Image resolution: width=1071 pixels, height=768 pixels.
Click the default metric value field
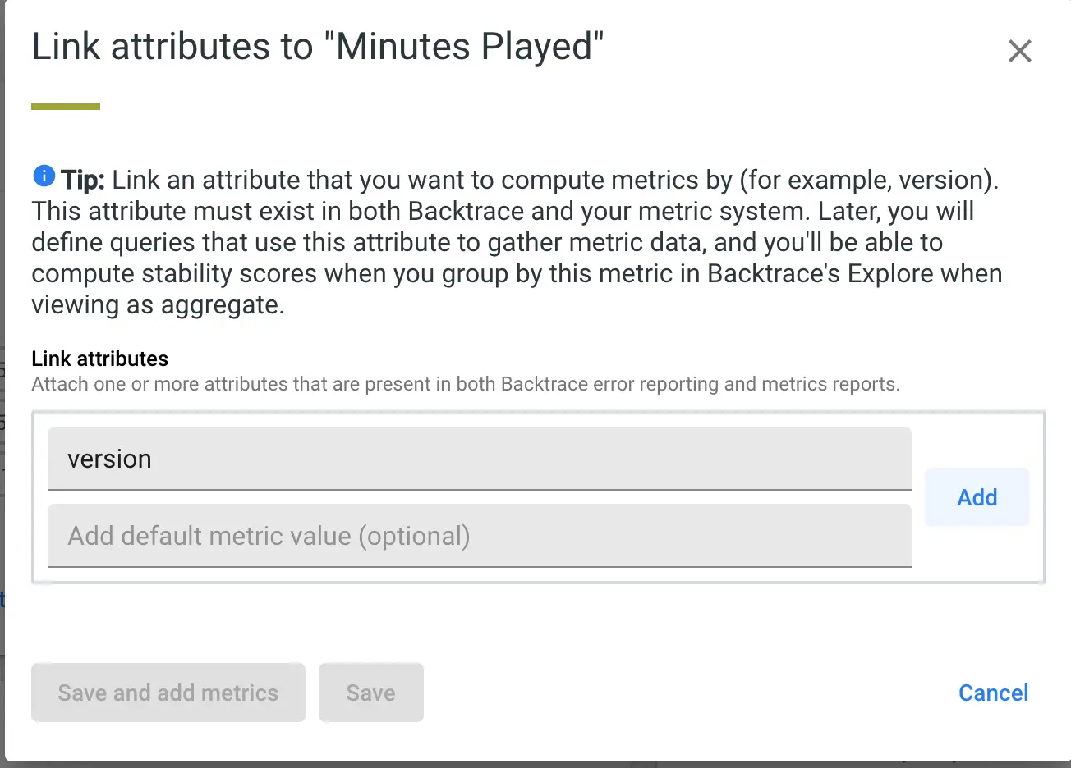(x=479, y=536)
